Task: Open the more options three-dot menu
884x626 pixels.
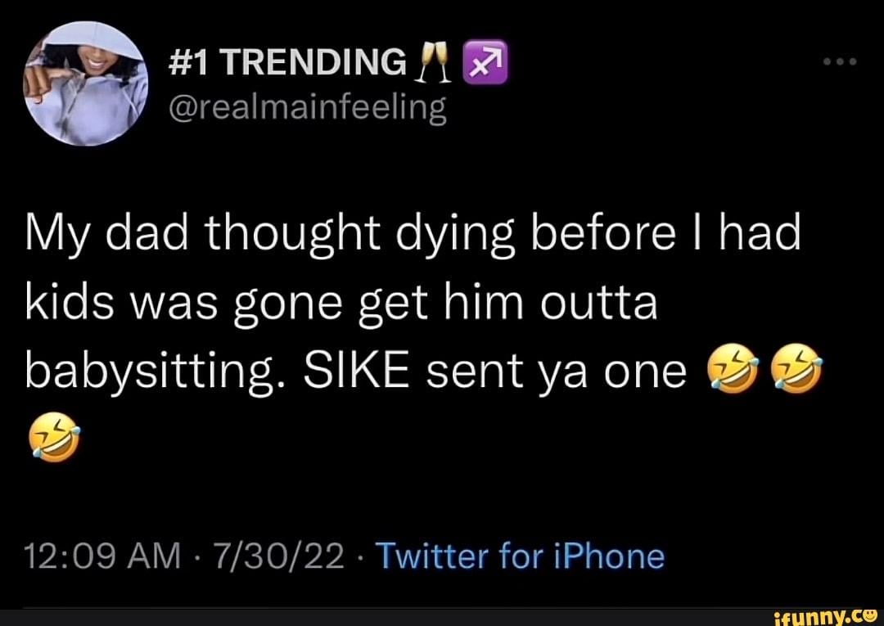Action: tap(837, 63)
